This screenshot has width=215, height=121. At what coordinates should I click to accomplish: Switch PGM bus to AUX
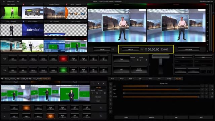tap(23, 59)
